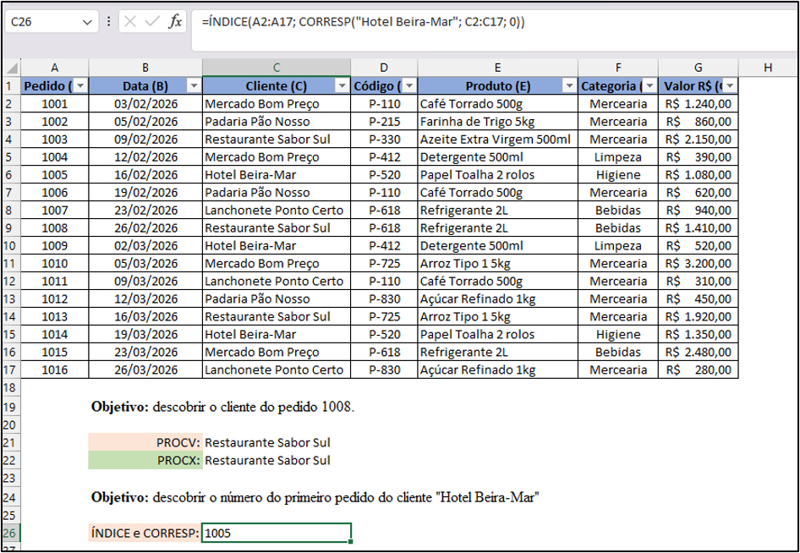Open the Name Box dropdown arrow
Viewport: 800px width, 553px height.
click(x=87, y=23)
